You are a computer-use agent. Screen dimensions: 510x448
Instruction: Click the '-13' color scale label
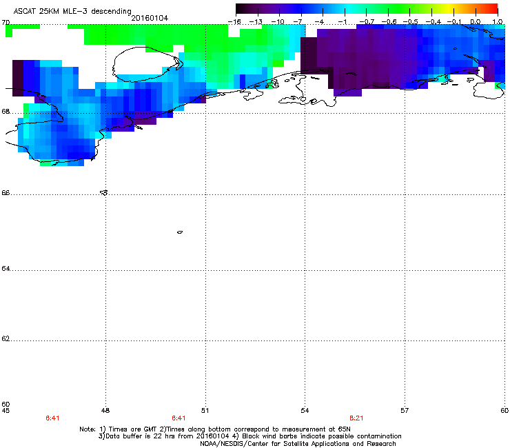click(256, 22)
